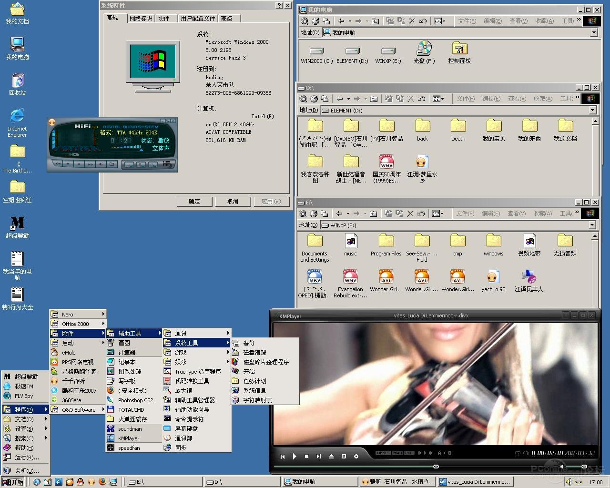Click the system properties help ? button
The height and width of the screenshot is (488, 610).
click(279, 6)
